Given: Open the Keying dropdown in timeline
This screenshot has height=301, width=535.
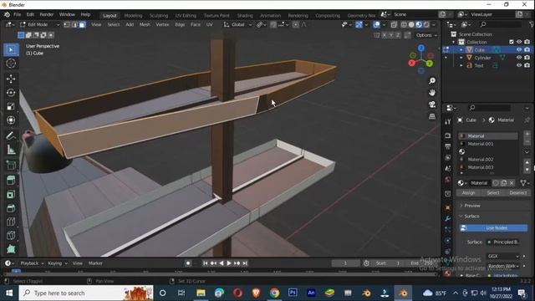Looking at the screenshot, I should pyautogui.click(x=58, y=263).
